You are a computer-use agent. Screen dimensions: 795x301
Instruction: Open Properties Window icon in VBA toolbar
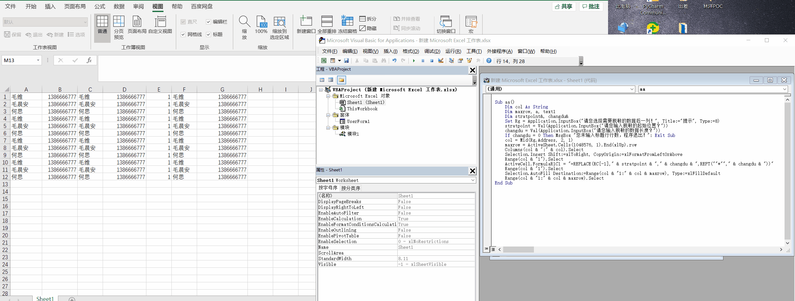(460, 61)
